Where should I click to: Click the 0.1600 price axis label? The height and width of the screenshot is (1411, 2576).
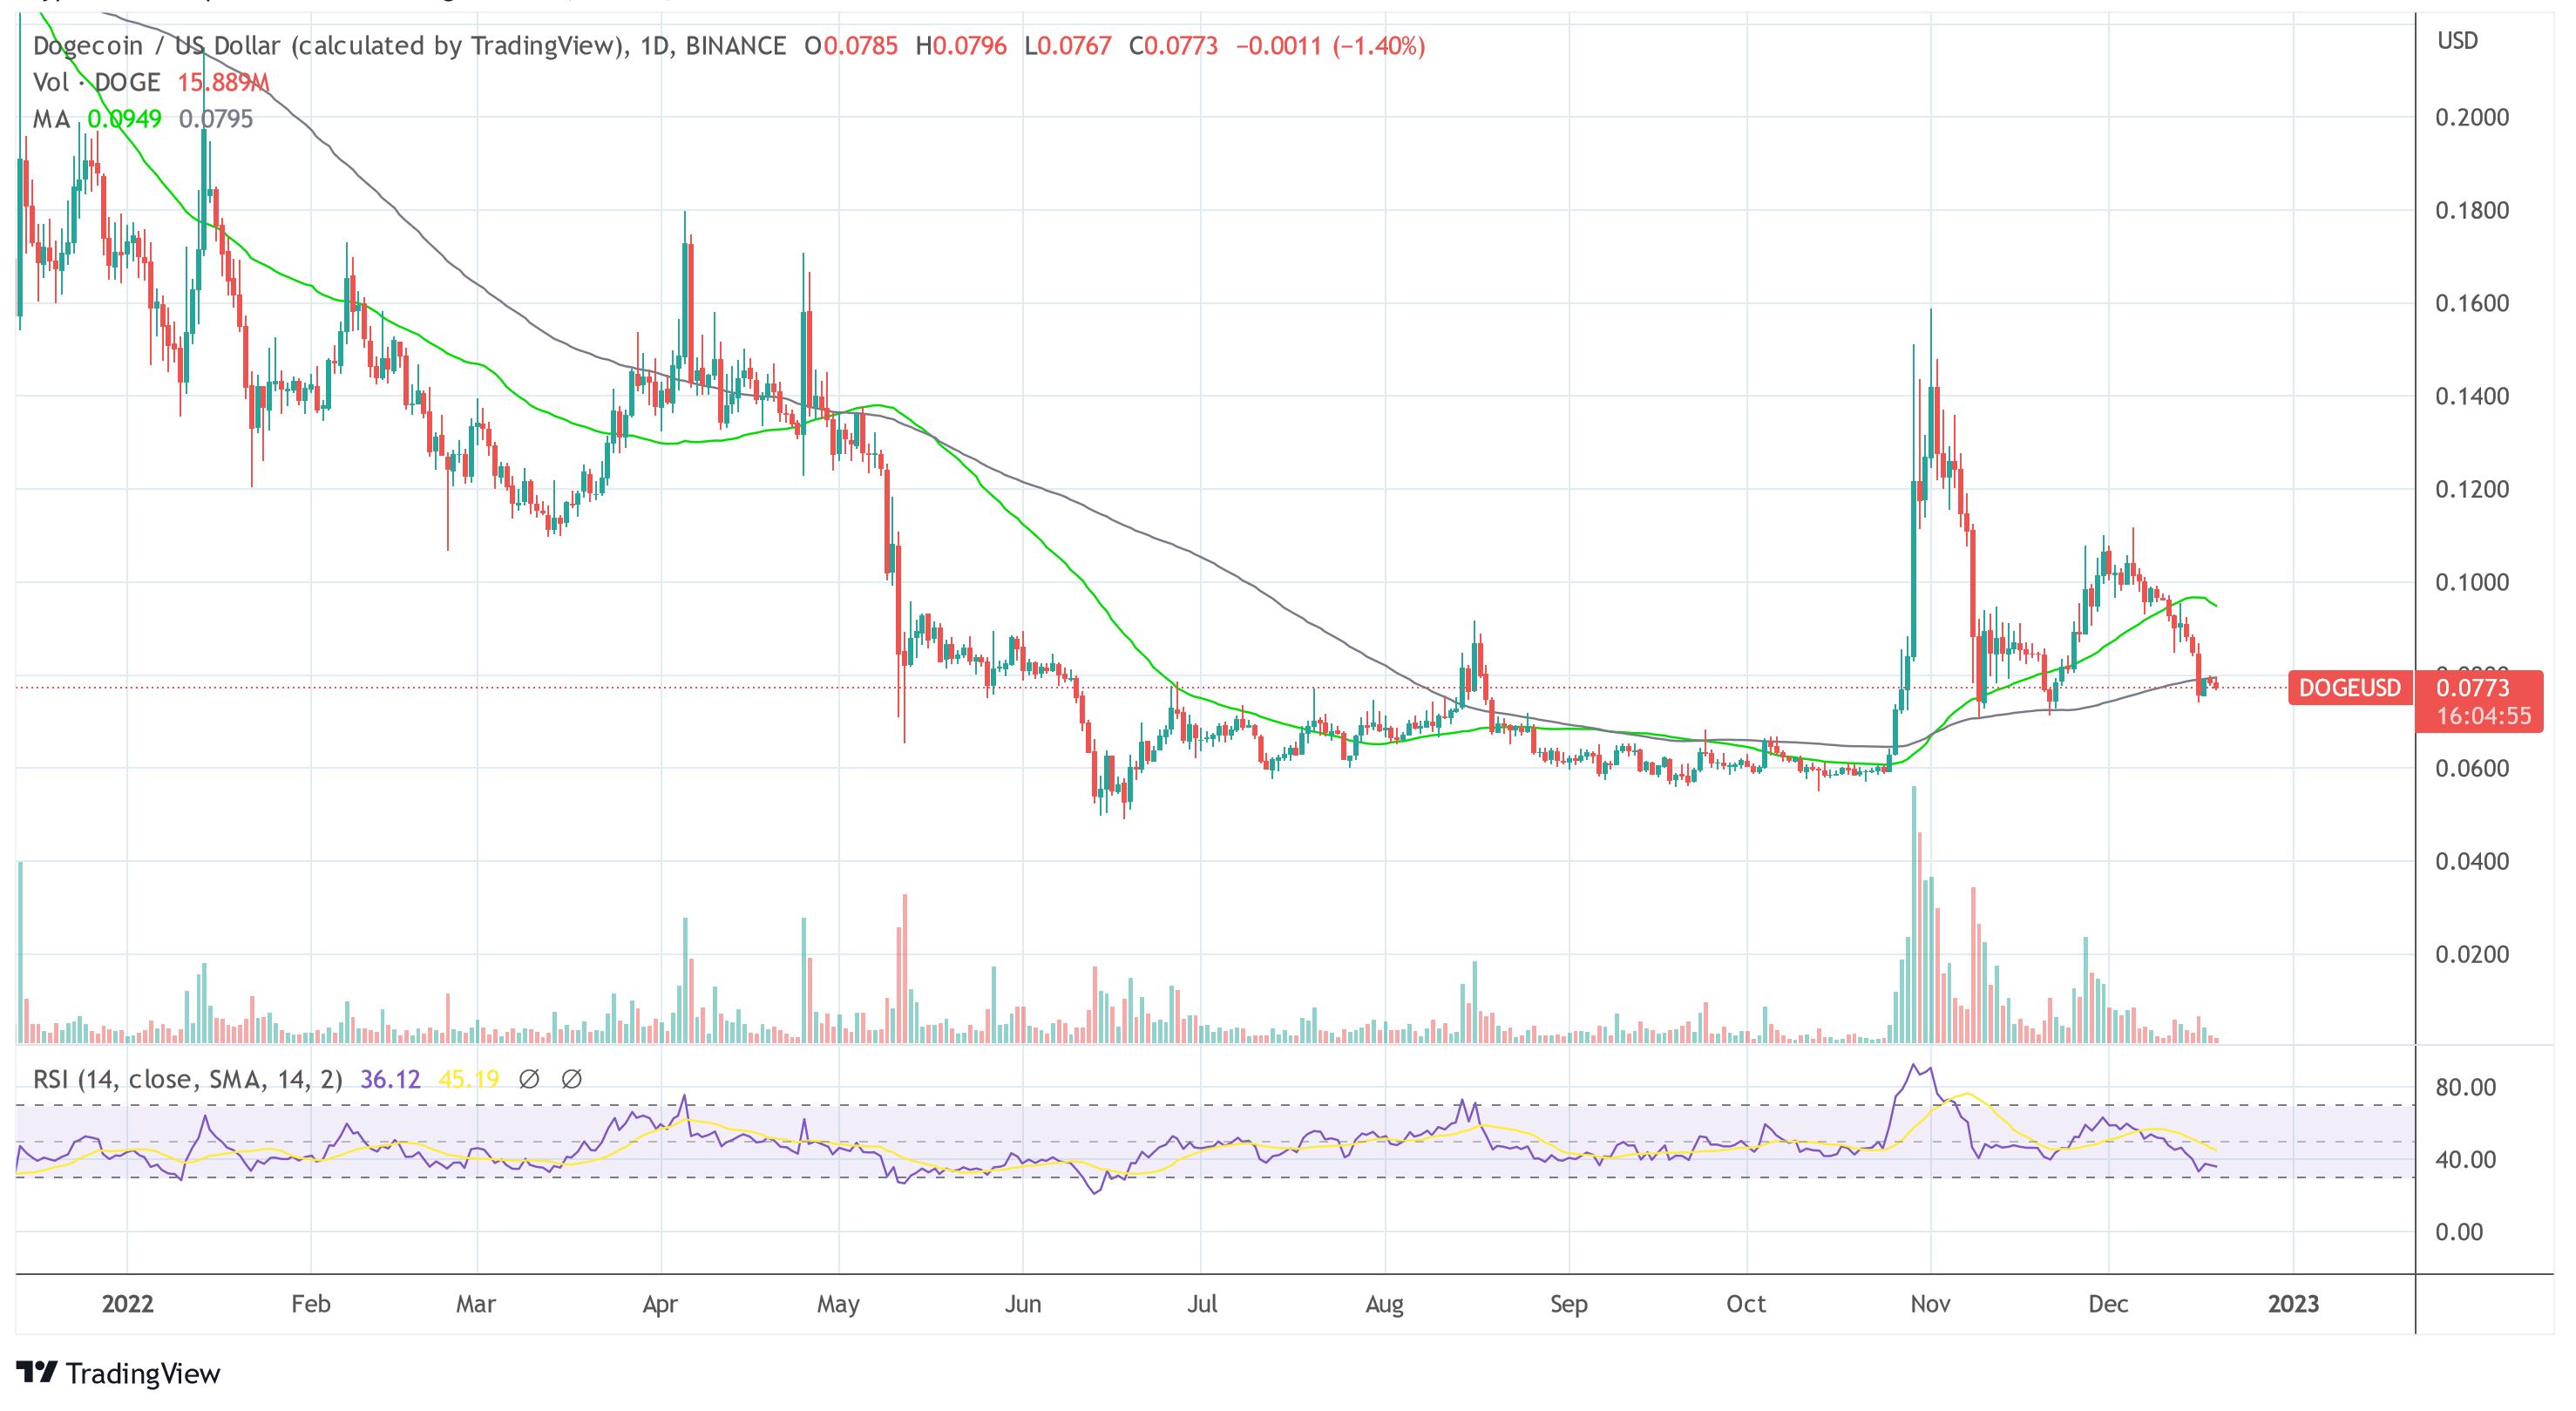click(x=2472, y=304)
